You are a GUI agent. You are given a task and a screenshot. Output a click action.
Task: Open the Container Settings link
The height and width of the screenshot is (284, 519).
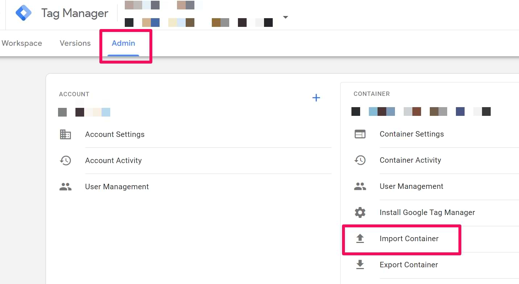tap(412, 134)
